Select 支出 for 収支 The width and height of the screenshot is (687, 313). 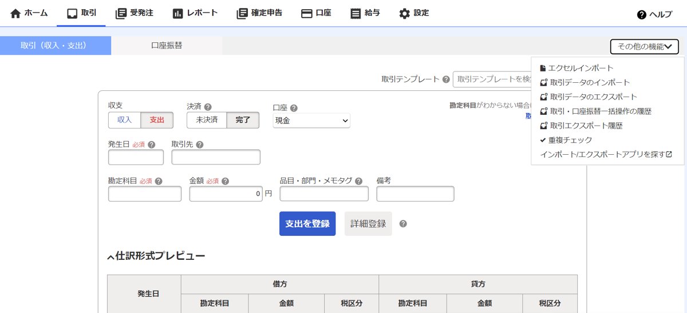pos(157,120)
